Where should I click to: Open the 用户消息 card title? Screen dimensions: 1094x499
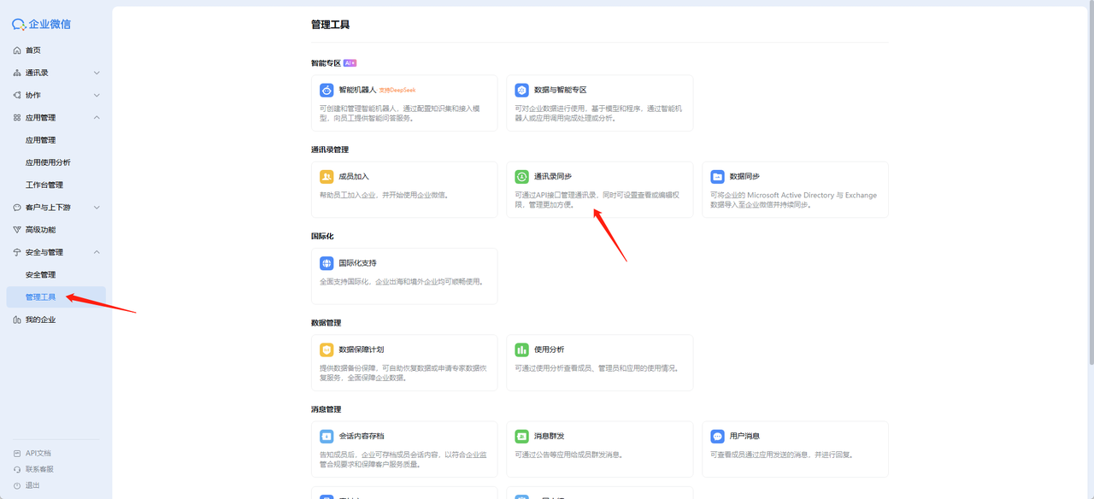coord(744,436)
